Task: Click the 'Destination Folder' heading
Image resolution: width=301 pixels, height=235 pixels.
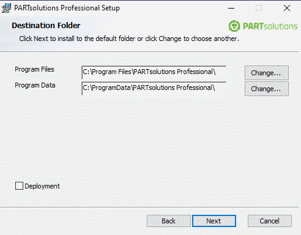Action: [x=46, y=26]
